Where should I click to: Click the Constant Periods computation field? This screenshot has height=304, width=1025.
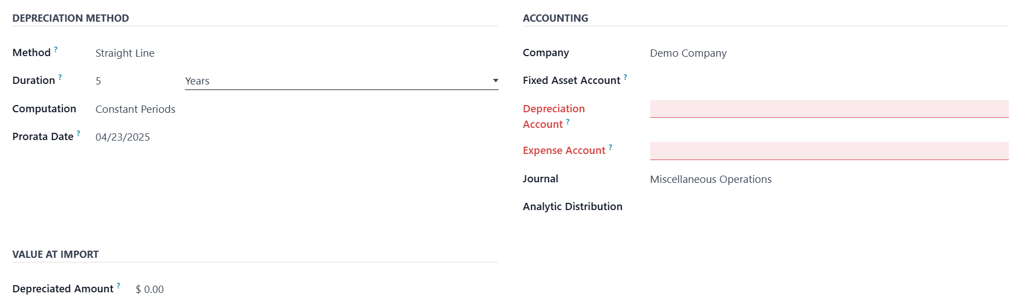135,109
